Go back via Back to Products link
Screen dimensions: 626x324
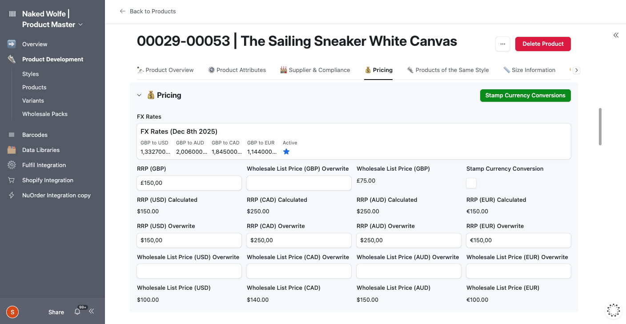(x=148, y=11)
